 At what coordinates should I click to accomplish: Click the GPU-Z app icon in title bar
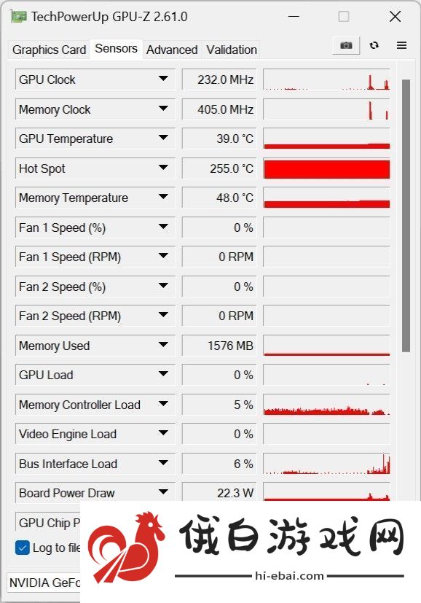(x=19, y=17)
